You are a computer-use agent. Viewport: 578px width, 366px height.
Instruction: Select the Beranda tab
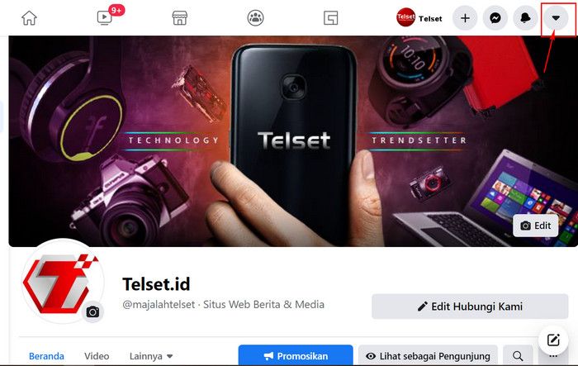point(46,356)
